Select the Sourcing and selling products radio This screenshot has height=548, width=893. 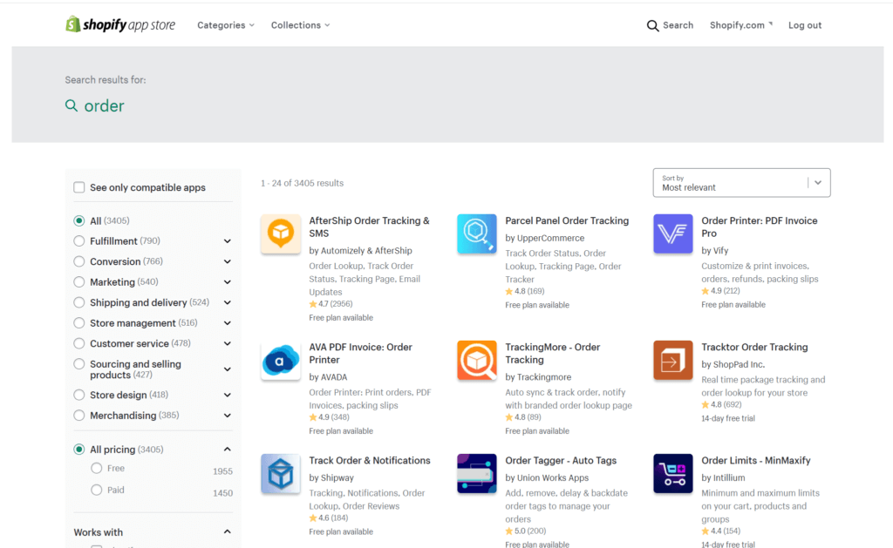(79, 364)
